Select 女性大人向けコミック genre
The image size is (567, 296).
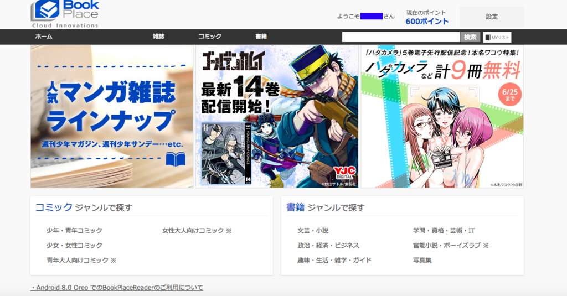pyautogui.click(x=197, y=231)
